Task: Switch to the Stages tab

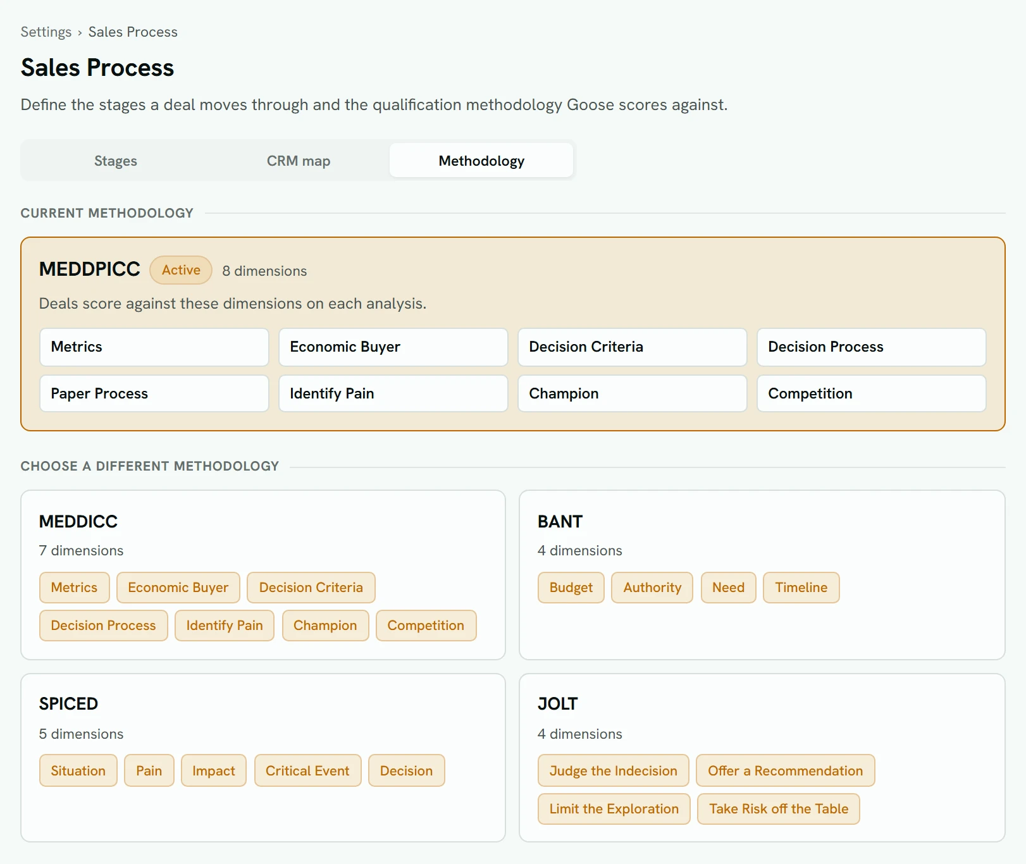Action: 115,161
